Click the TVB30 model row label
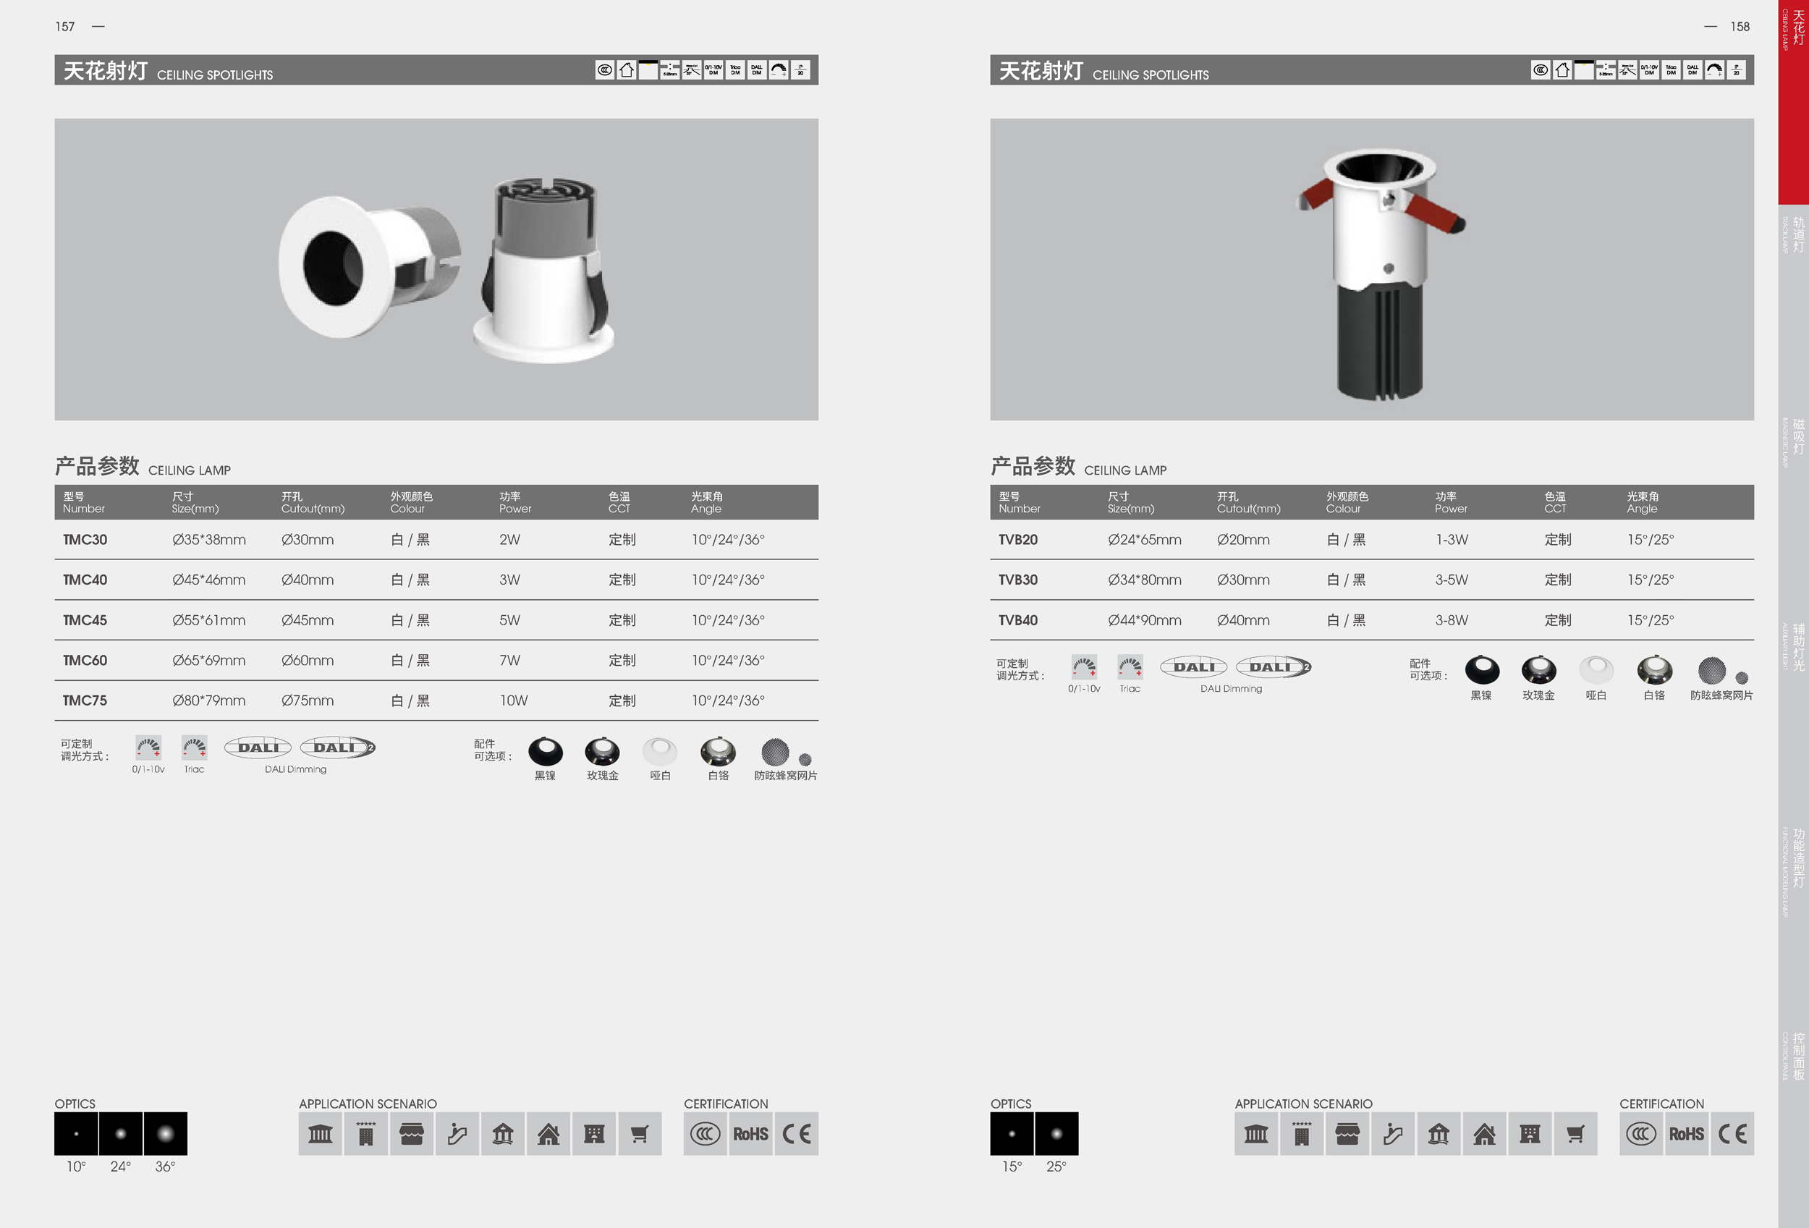Image resolution: width=1809 pixels, height=1228 pixels. [x=1017, y=580]
